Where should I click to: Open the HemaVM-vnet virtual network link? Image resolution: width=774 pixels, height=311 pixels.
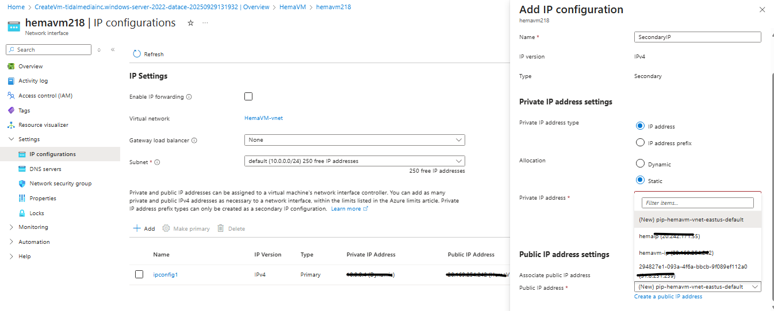pos(263,118)
